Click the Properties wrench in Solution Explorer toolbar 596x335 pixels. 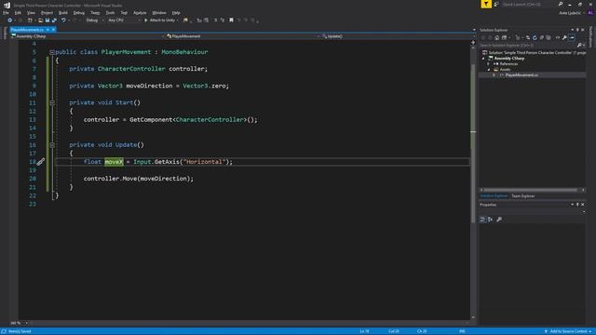[565, 37]
